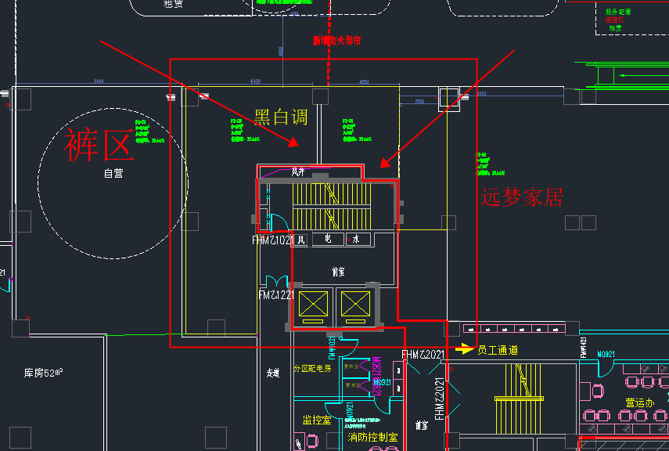
Task: Select the 监控室 room label
Action: click(316, 420)
